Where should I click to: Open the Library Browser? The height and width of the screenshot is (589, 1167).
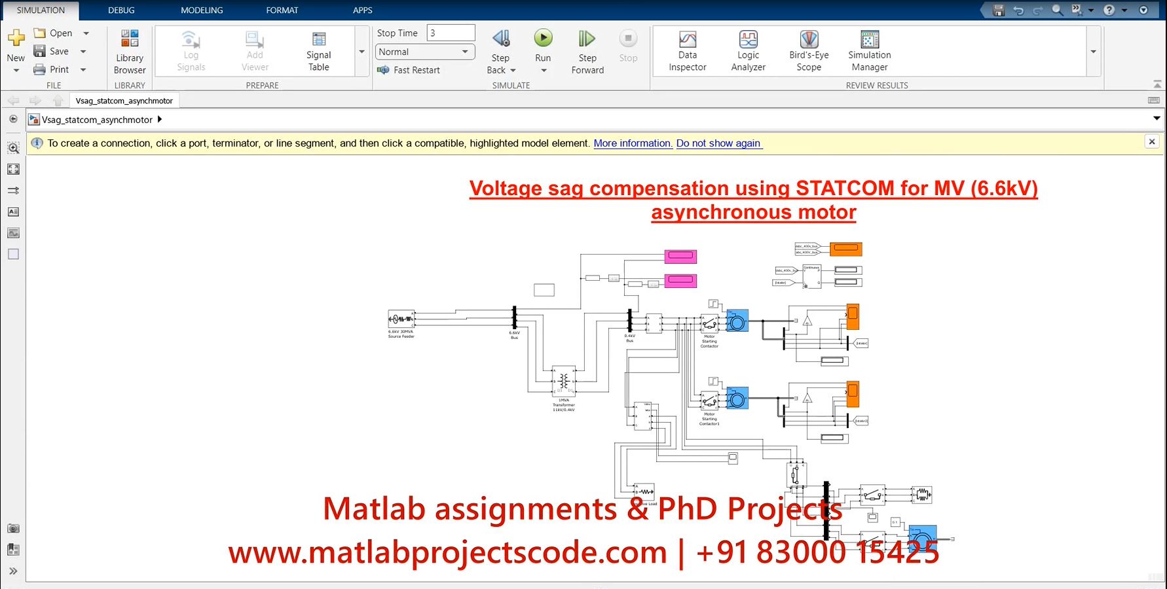click(x=130, y=51)
